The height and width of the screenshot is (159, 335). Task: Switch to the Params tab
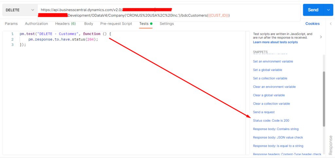click(11, 24)
